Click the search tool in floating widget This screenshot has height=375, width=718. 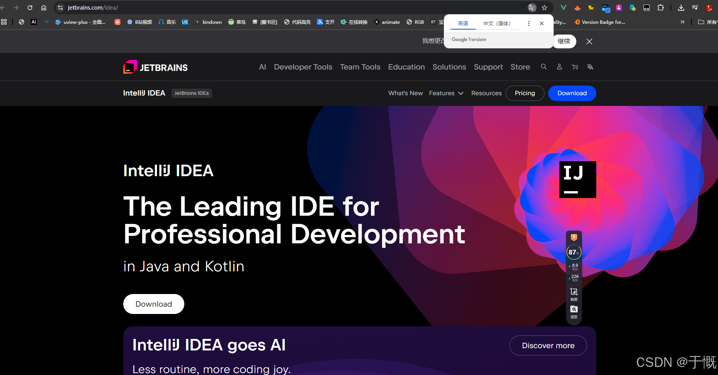click(x=574, y=312)
